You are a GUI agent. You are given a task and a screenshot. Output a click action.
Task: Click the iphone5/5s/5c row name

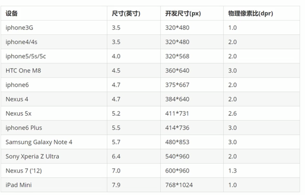tap(26, 56)
